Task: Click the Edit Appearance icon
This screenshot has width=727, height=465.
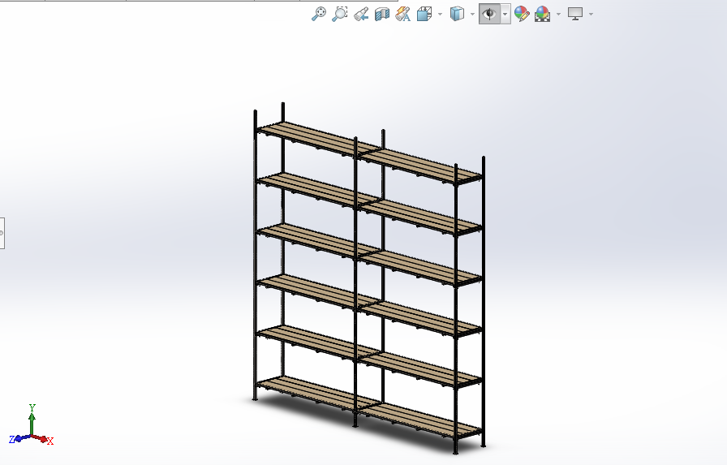Action: (x=522, y=14)
